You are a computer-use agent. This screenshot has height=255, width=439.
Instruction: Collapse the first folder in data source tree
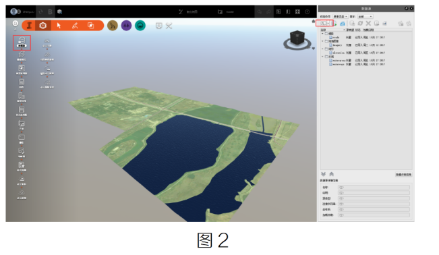click(322, 33)
